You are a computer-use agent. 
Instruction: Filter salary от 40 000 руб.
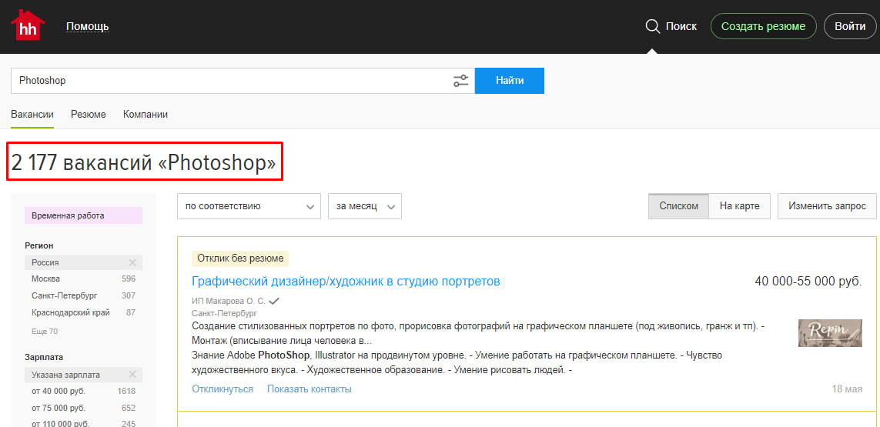click(x=59, y=391)
